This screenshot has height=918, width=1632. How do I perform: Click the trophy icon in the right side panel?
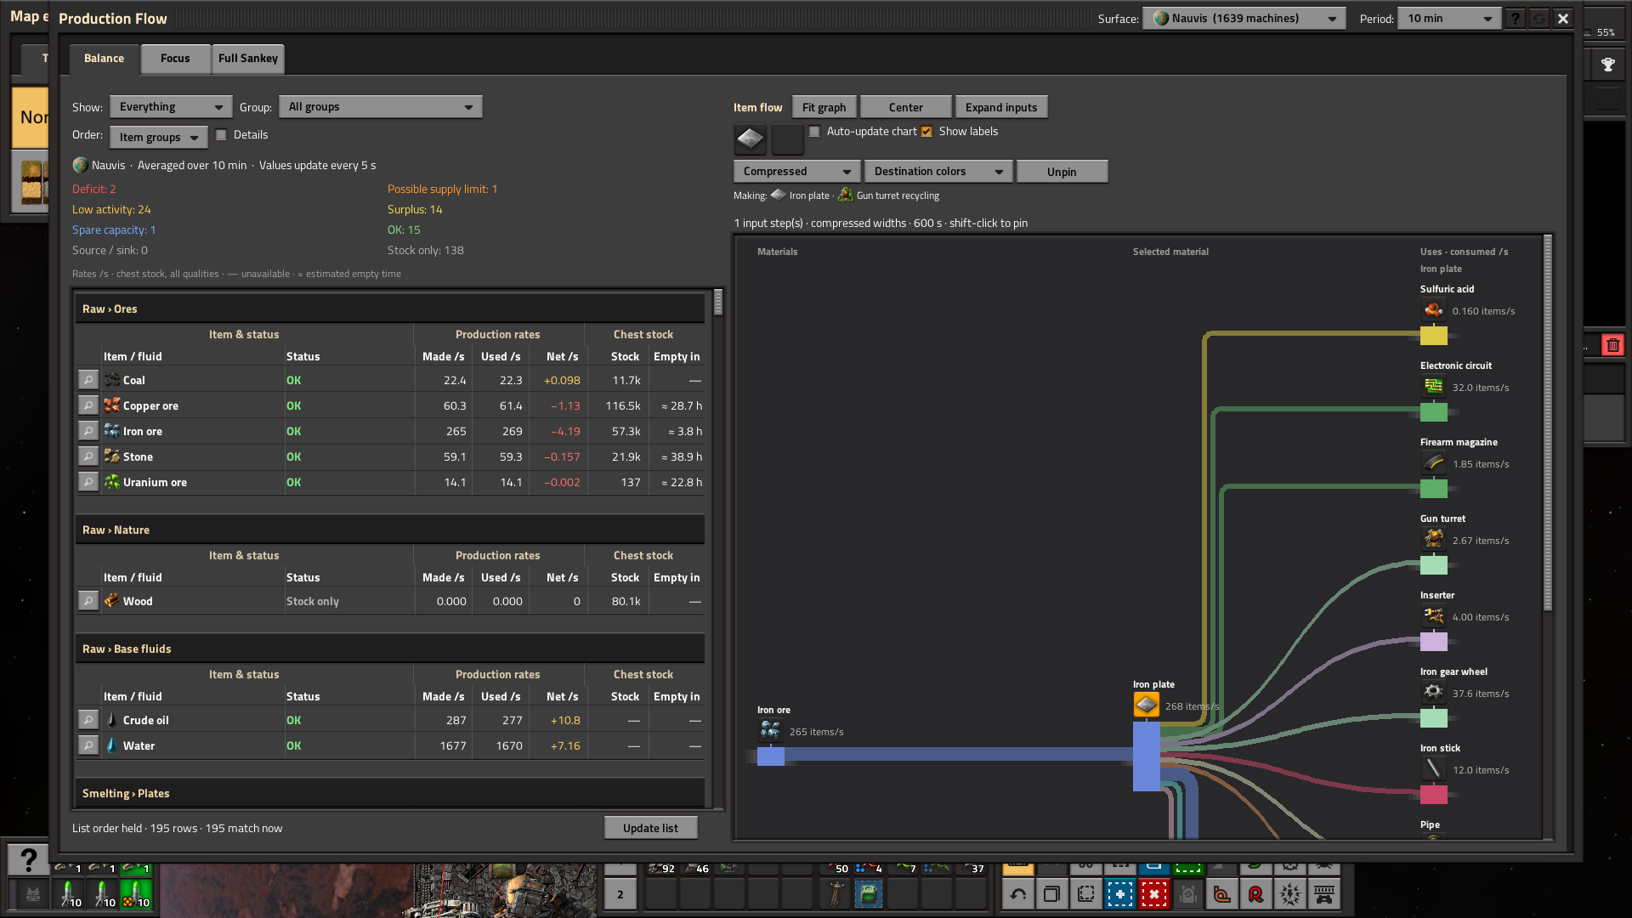point(1607,65)
